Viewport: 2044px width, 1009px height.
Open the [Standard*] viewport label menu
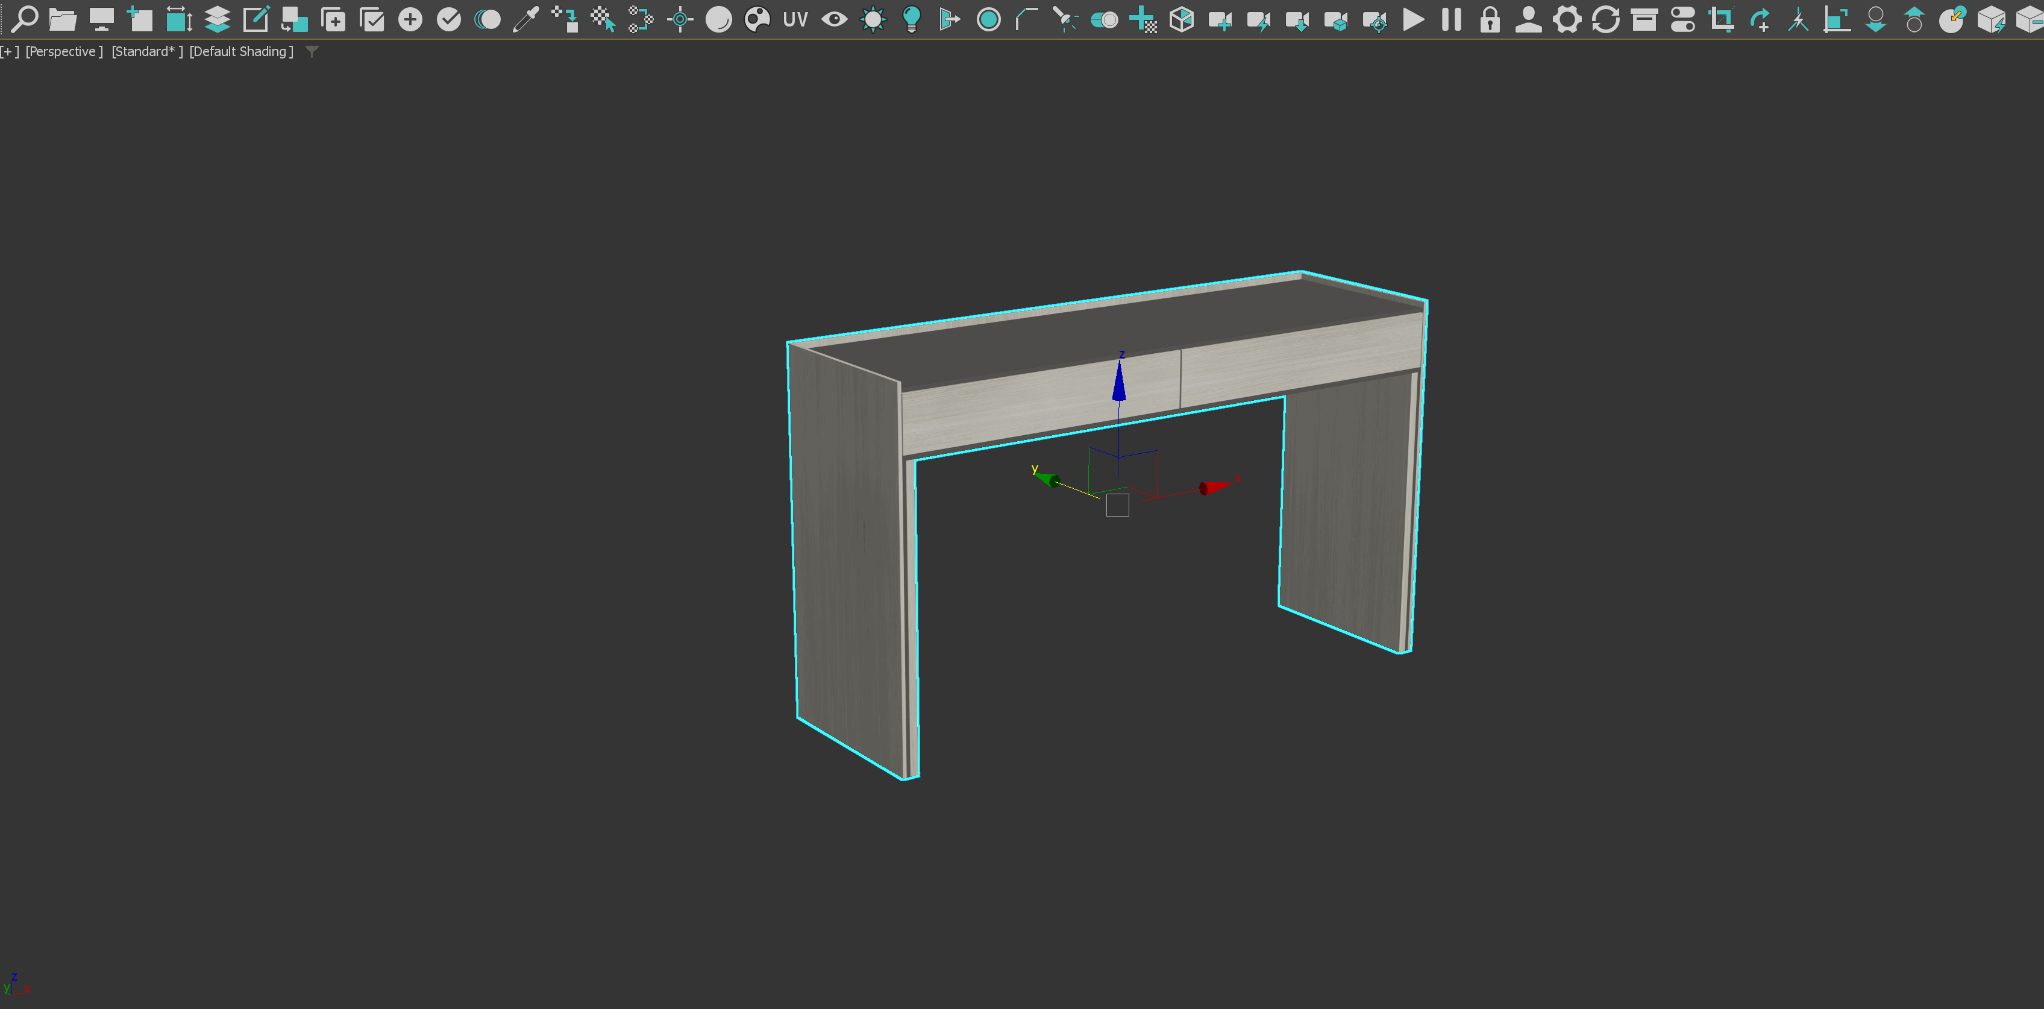pyautogui.click(x=147, y=52)
